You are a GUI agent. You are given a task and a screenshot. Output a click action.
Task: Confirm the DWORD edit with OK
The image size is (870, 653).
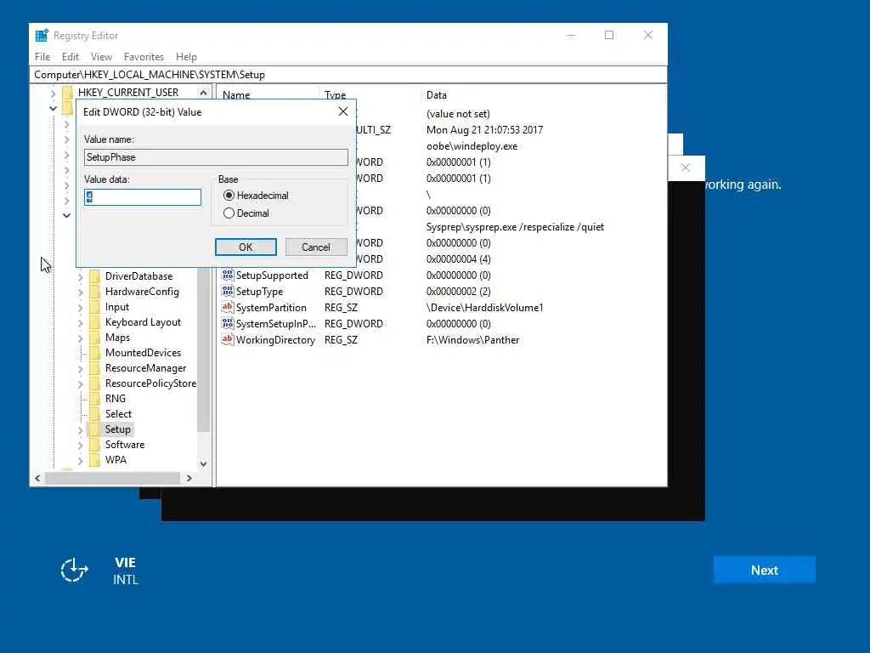[246, 247]
